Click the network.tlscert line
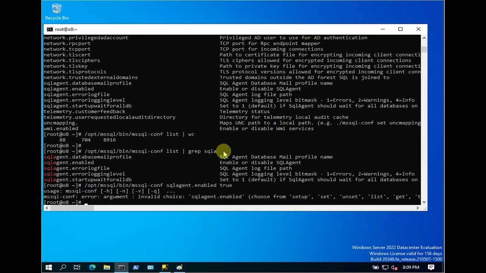This screenshot has height=273, width=486. [x=232, y=55]
